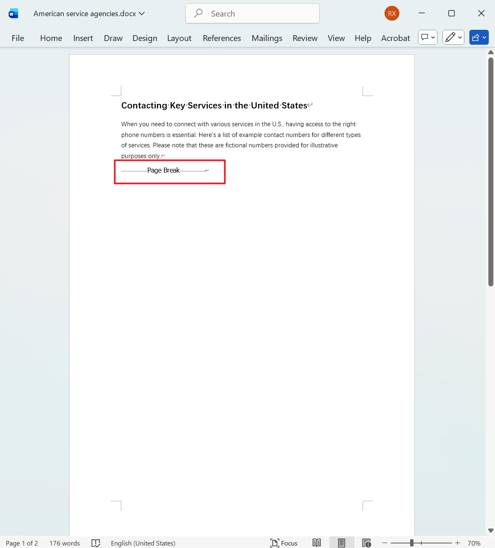
Task: Open Read Mode from the status bar
Action: [317, 543]
